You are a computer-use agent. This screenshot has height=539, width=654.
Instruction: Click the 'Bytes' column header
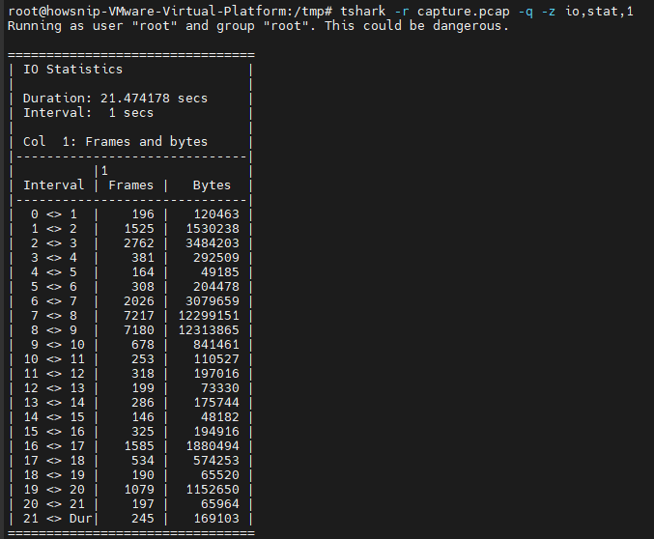coord(212,185)
